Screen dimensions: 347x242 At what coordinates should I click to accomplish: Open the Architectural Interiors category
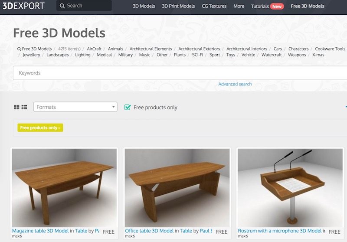pos(247,49)
